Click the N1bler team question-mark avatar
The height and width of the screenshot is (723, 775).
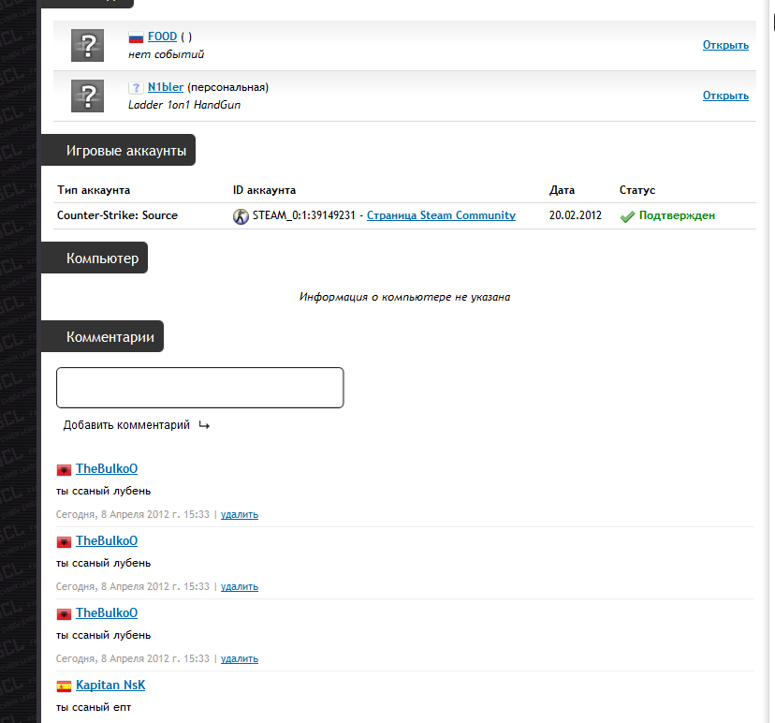point(87,96)
